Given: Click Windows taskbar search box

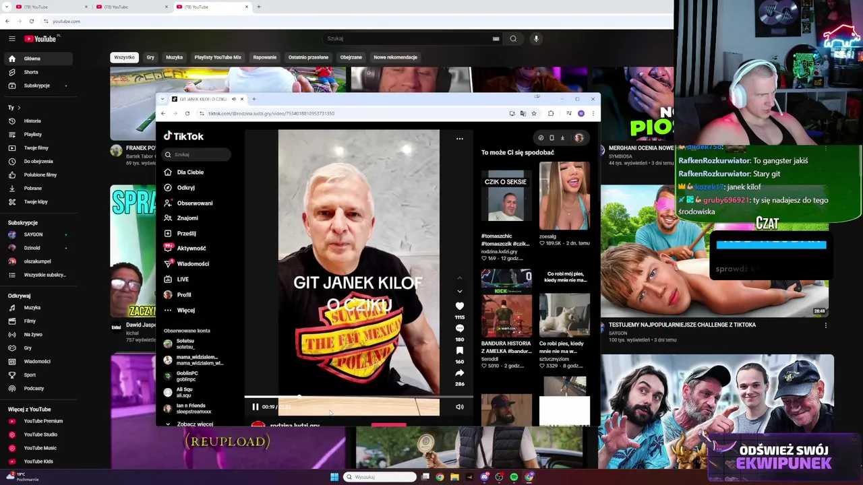Looking at the screenshot, I should (x=380, y=477).
